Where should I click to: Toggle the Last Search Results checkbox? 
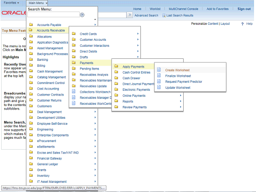click(164, 16)
